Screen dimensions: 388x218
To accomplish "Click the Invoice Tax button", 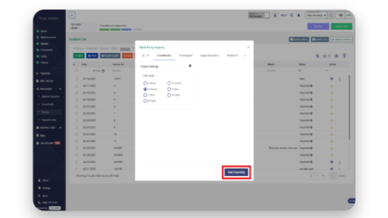I will (320, 39).
